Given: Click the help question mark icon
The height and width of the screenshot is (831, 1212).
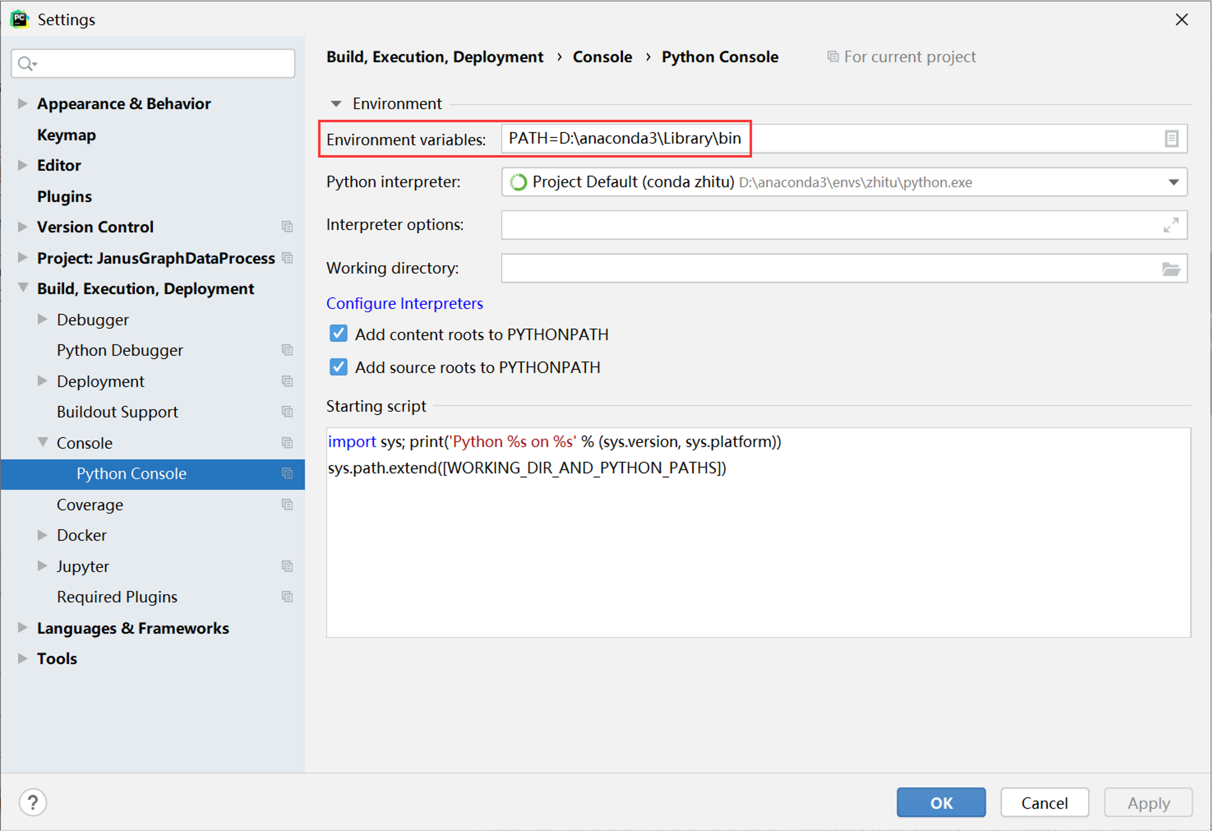Looking at the screenshot, I should coord(32,802).
